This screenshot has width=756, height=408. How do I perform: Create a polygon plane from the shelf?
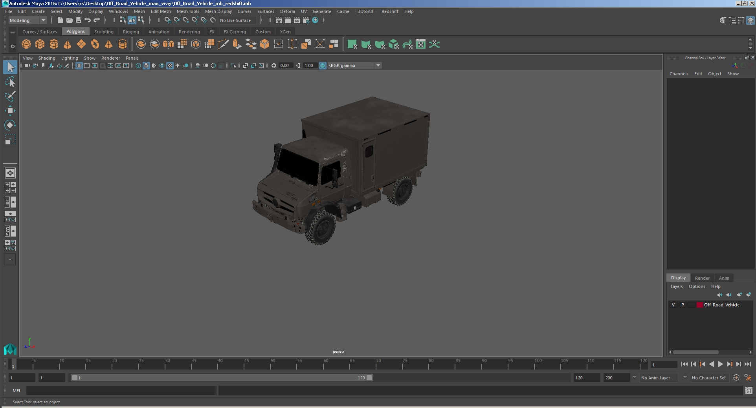(x=81, y=44)
